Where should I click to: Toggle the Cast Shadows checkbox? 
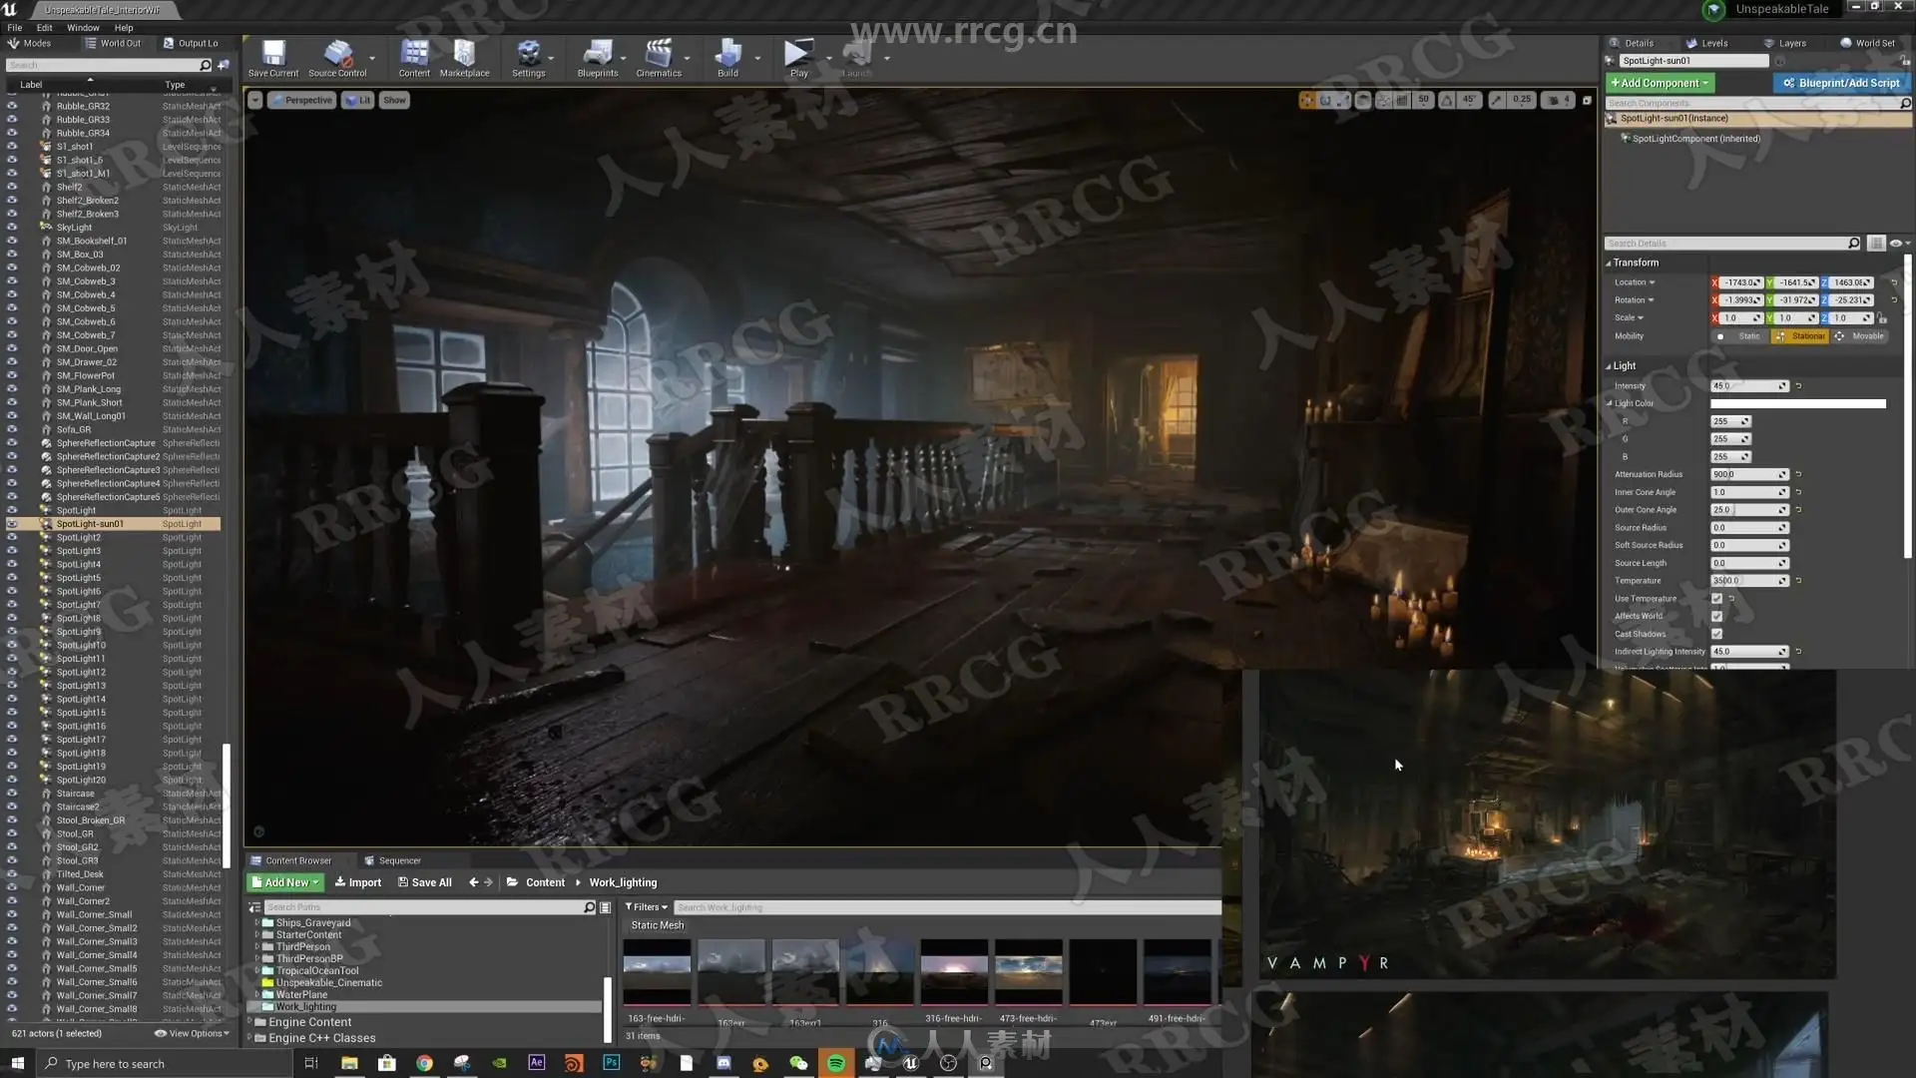[x=1716, y=634]
